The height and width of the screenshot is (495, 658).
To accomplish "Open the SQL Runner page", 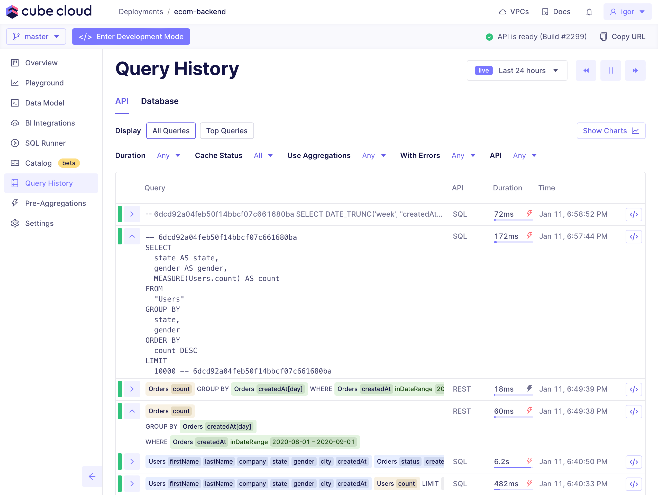I will (x=45, y=143).
